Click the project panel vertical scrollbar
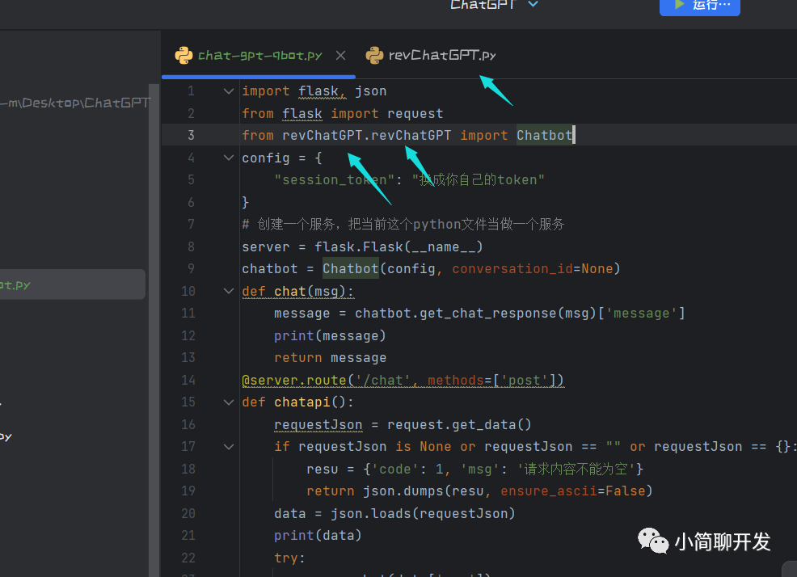The image size is (797, 577). 154,331
